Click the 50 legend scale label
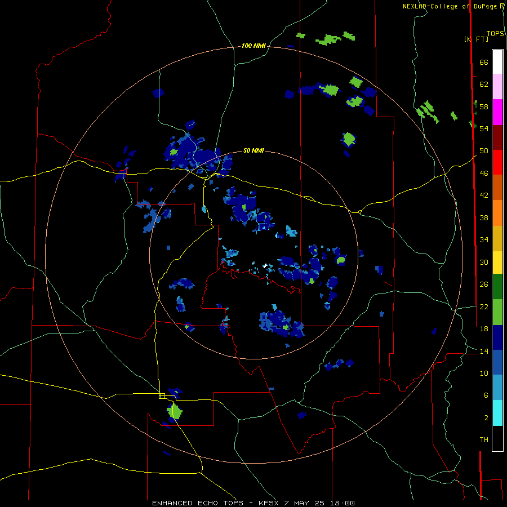Viewport: 507px width, 507px height. [484, 150]
